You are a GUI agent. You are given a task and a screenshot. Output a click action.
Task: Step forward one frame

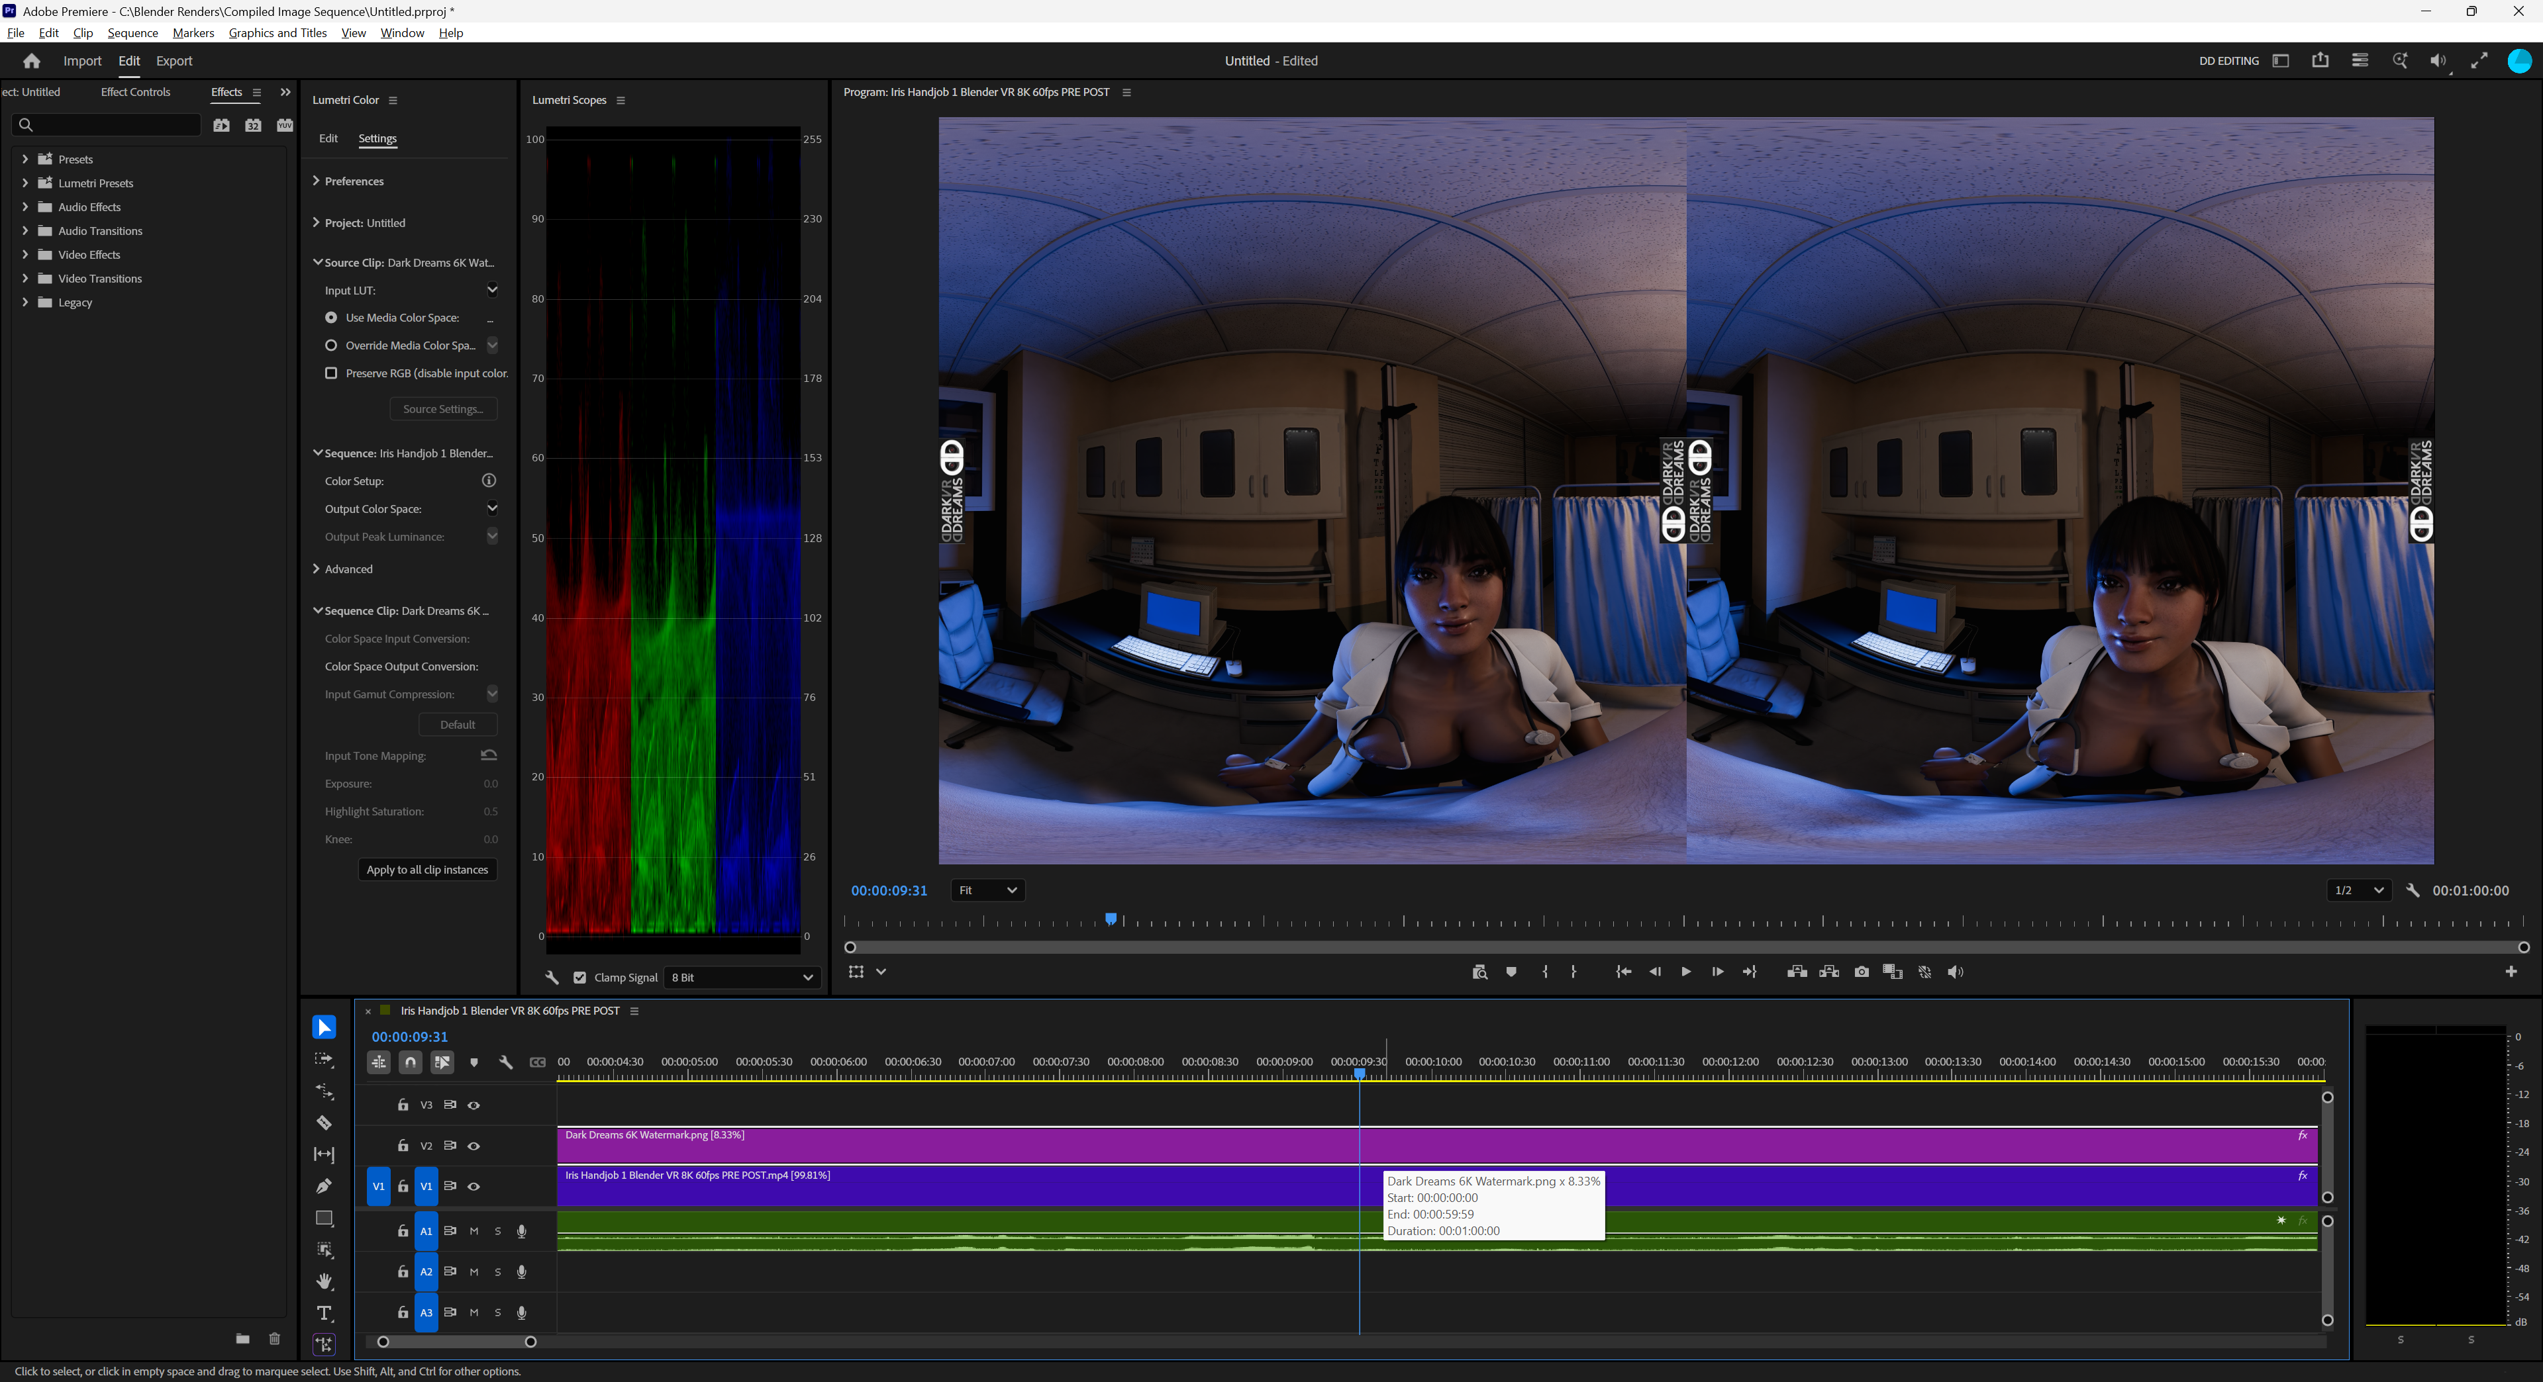[x=1718, y=972]
